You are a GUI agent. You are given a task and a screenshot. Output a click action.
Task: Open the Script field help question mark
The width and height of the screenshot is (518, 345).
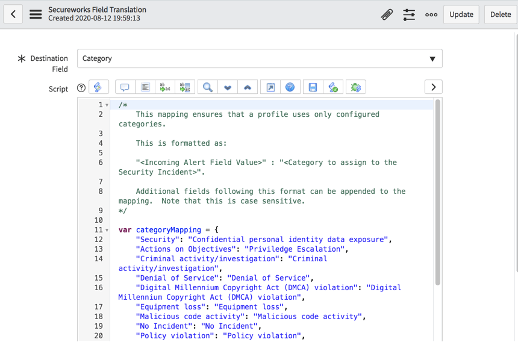pyautogui.click(x=81, y=88)
